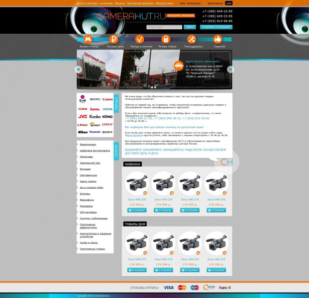
Task: Open the 'Карты памяти' catalog category
Action: [x=88, y=181]
